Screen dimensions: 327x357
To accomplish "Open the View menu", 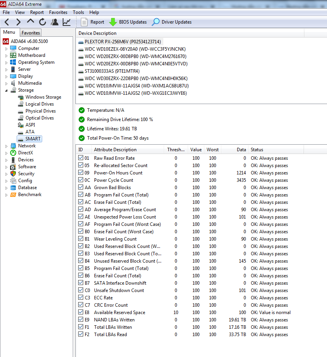I will [x=20, y=12].
